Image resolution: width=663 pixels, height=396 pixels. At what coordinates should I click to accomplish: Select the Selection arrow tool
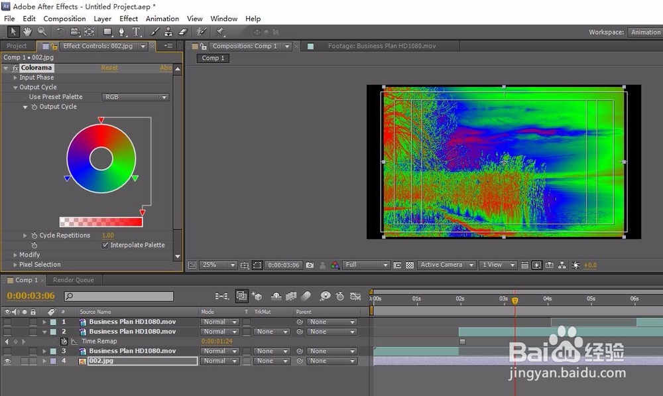pos(13,32)
